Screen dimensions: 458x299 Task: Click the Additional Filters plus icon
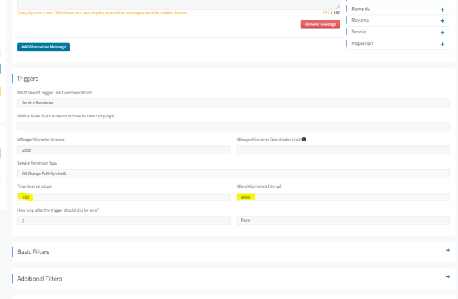(x=448, y=277)
